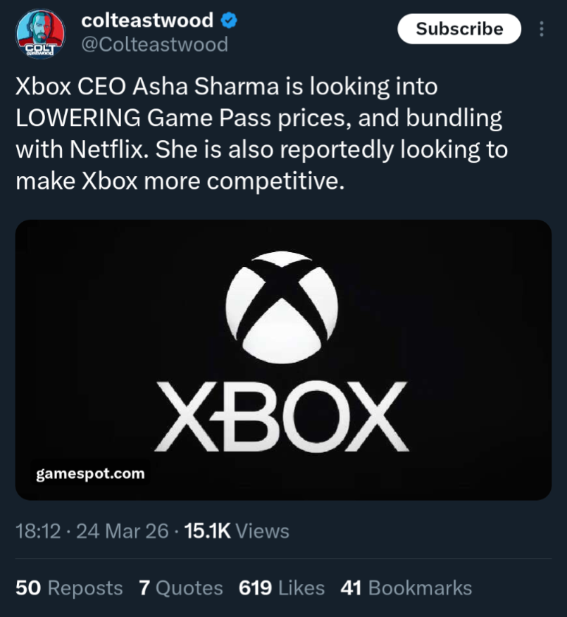567x617 pixels.
Task: Show the 50 Reposts list
Action: [69, 587]
